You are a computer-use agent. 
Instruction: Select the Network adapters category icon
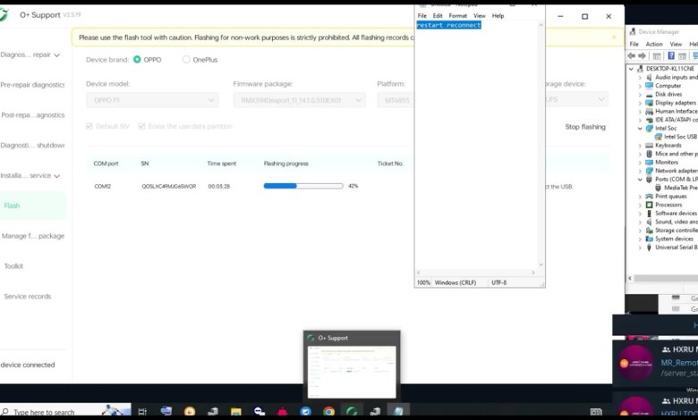649,171
